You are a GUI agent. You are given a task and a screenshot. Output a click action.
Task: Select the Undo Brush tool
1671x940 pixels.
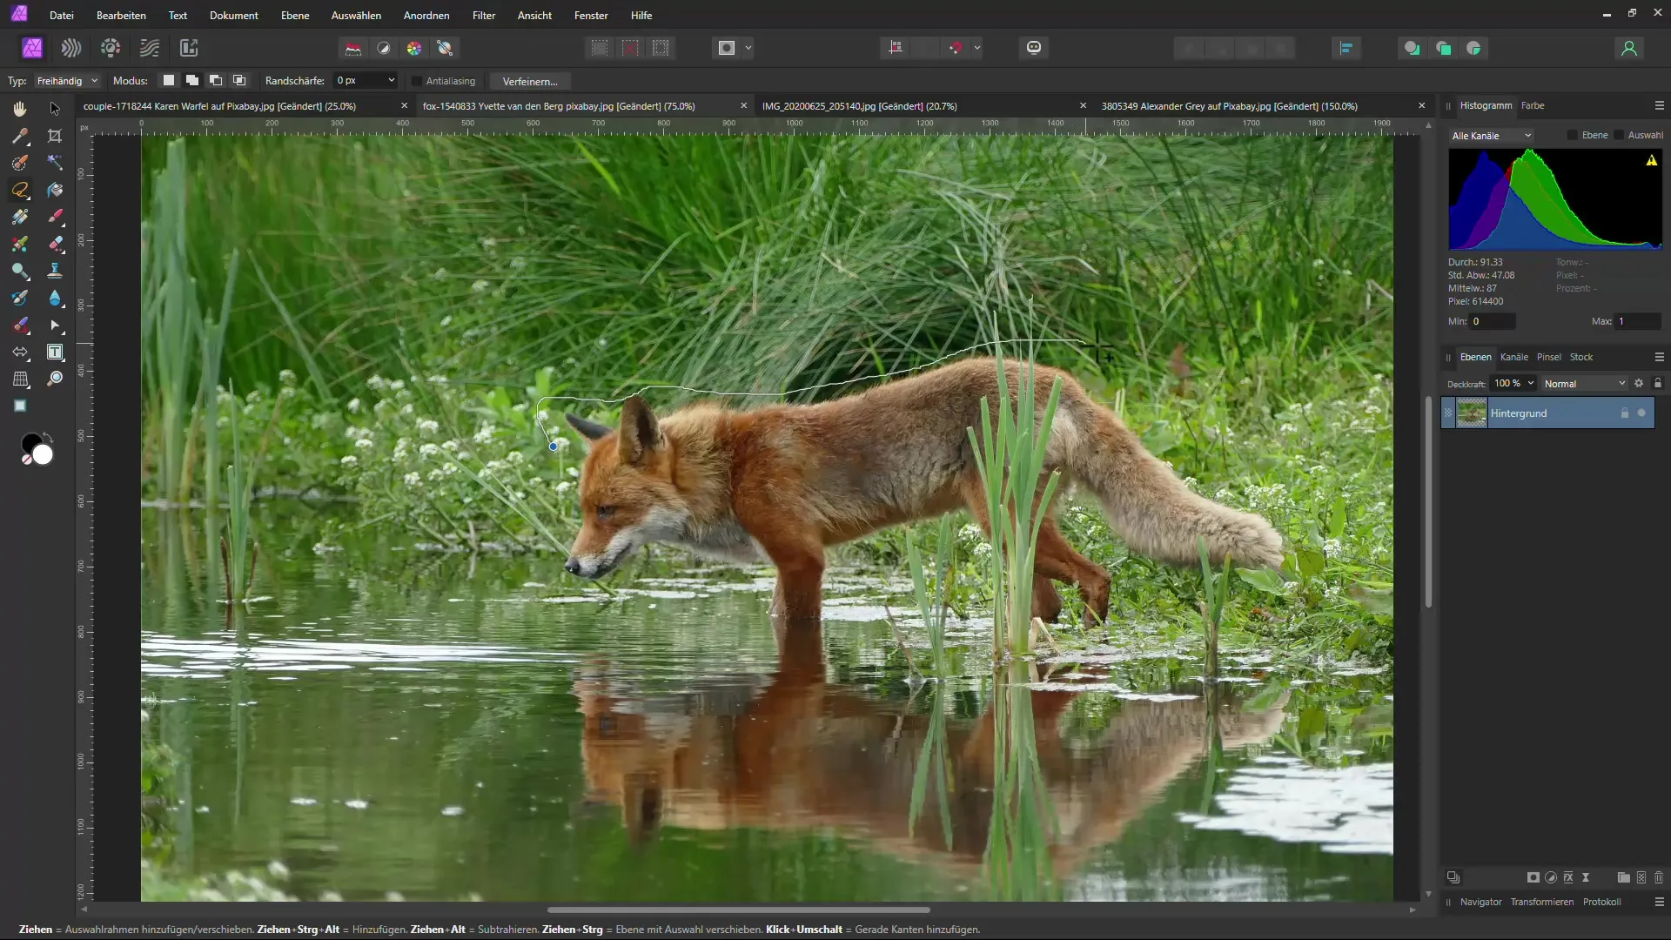click(x=20, y=298)
